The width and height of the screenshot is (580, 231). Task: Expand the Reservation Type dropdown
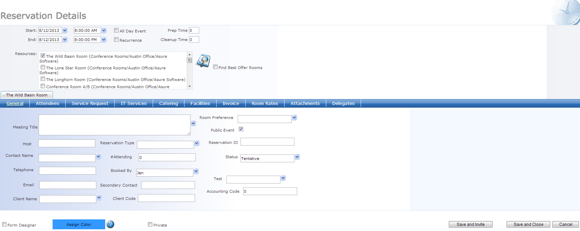pyautogui.click(x=197, y=143)
